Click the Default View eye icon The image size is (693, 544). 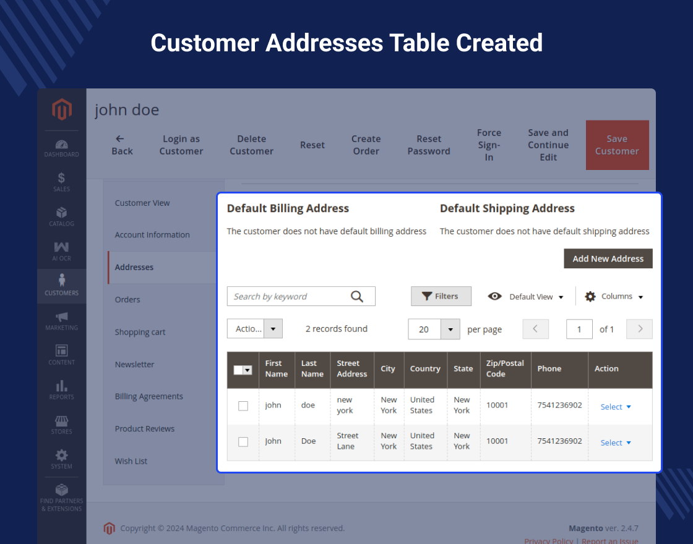[x=494, y=296]
